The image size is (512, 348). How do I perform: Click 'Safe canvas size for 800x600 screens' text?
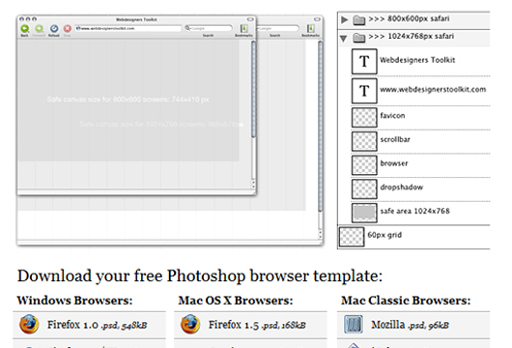[x=128, y=100]
